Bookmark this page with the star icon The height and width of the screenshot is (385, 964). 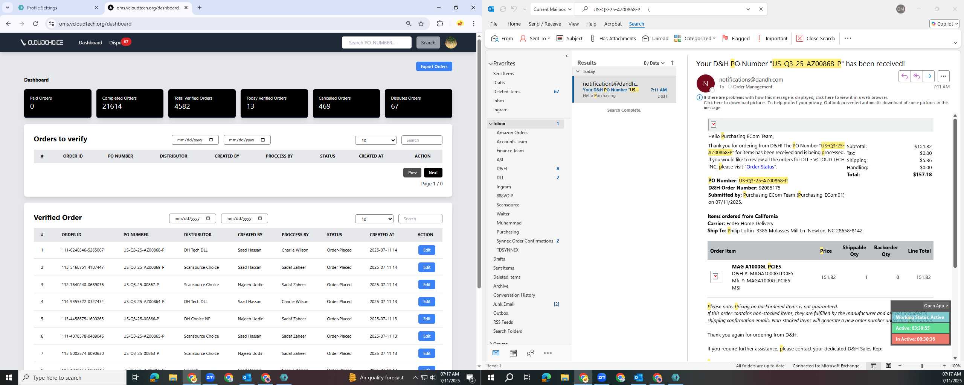(x=421, y=24)
